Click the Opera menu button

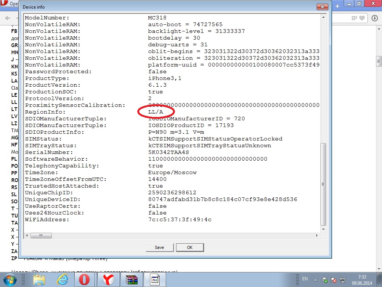coord(9,3)
